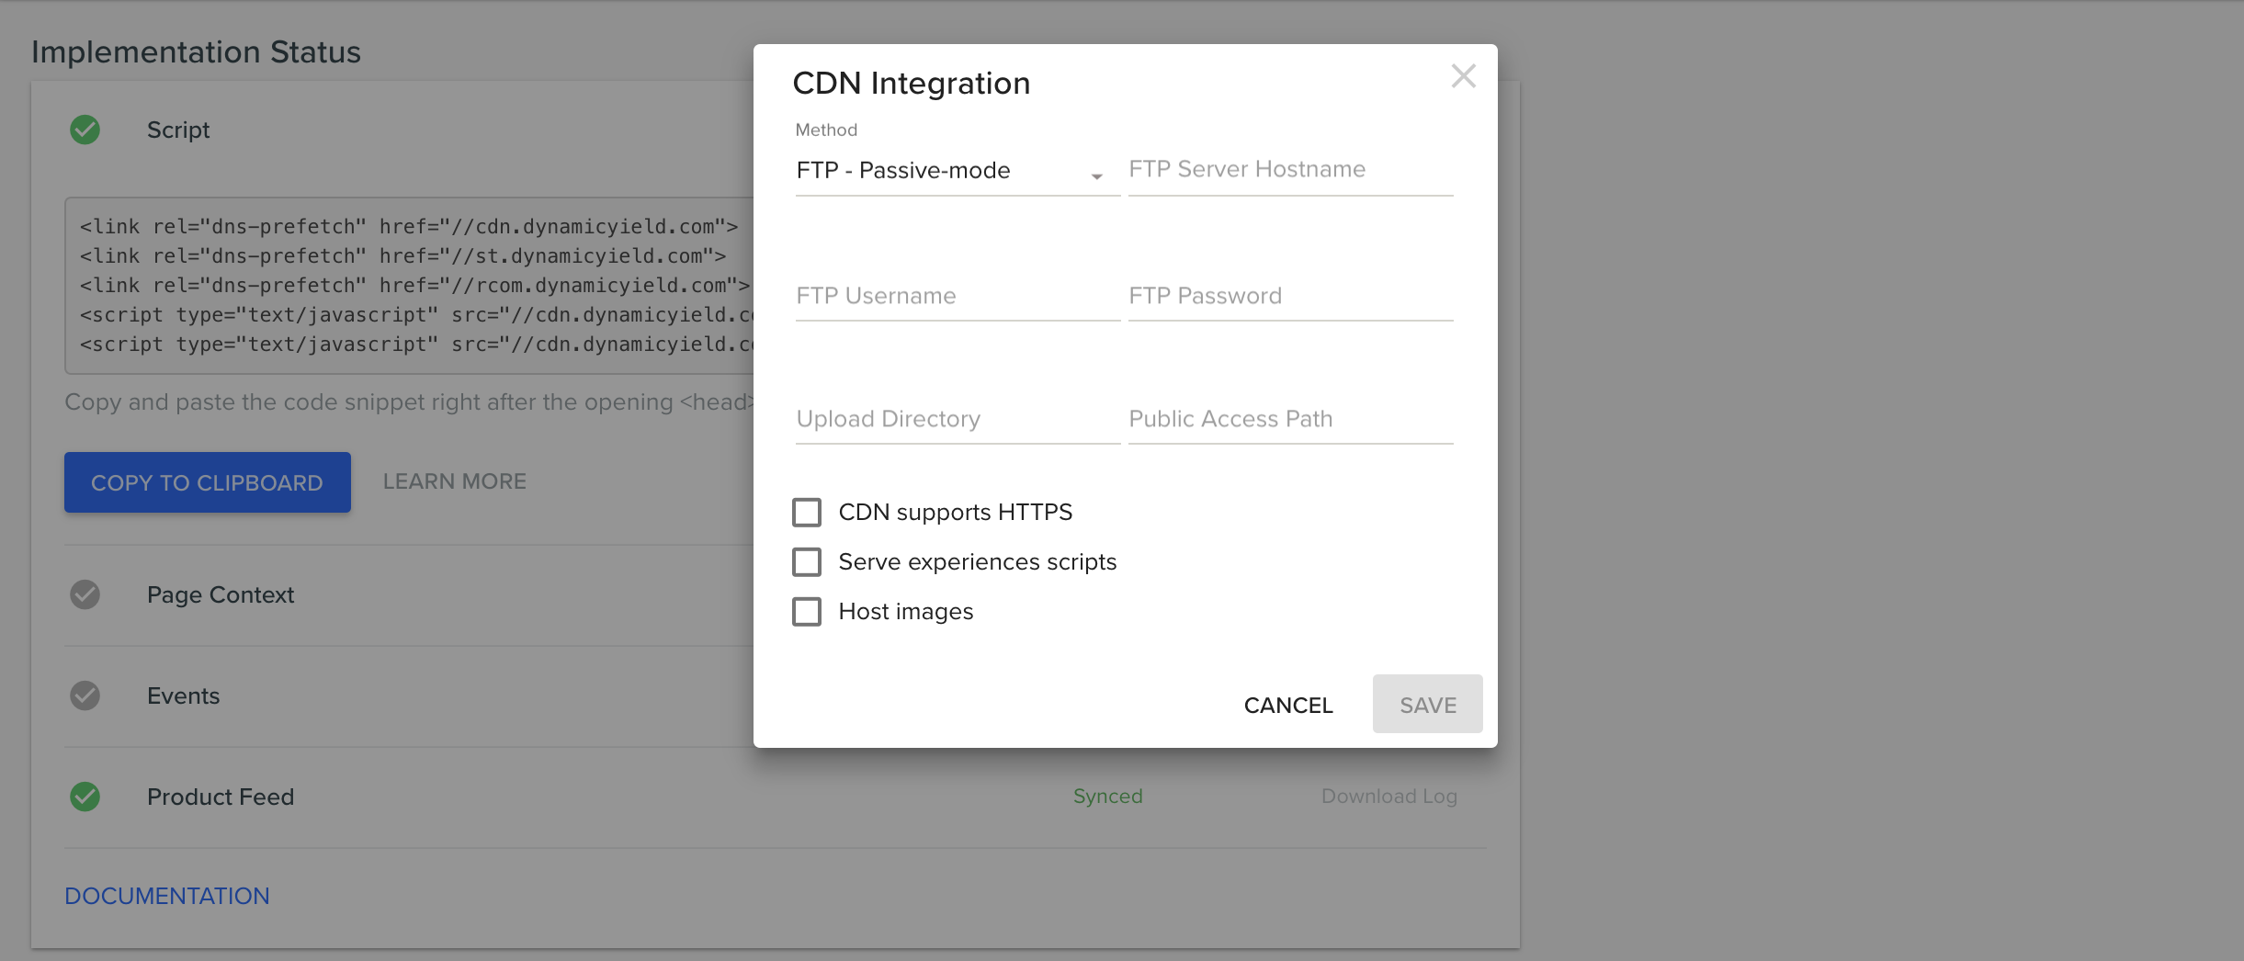Open the Method dropdown showing FTP - Passive-mode
The image size is (2244, 961).
pyautogui.click(x=958, y=171)
